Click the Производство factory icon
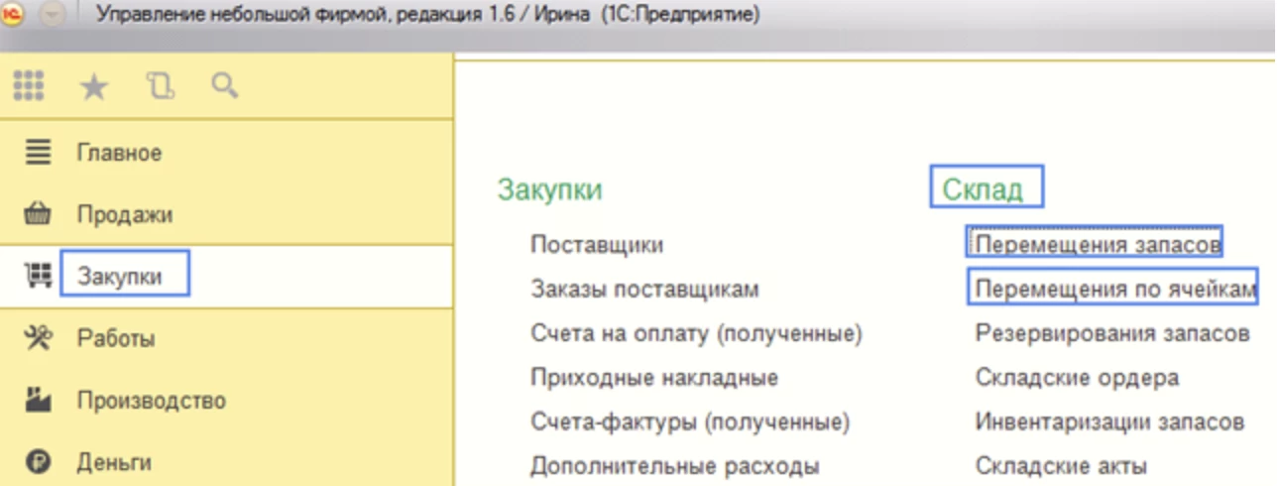 pos(38,401)
